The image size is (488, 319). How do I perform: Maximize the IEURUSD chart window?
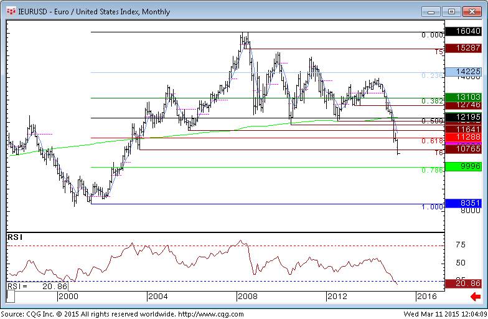(x=451, y=11)
